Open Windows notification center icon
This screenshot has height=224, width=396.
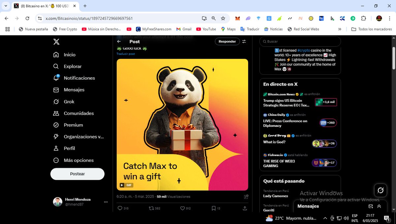[x=387, y=218]
